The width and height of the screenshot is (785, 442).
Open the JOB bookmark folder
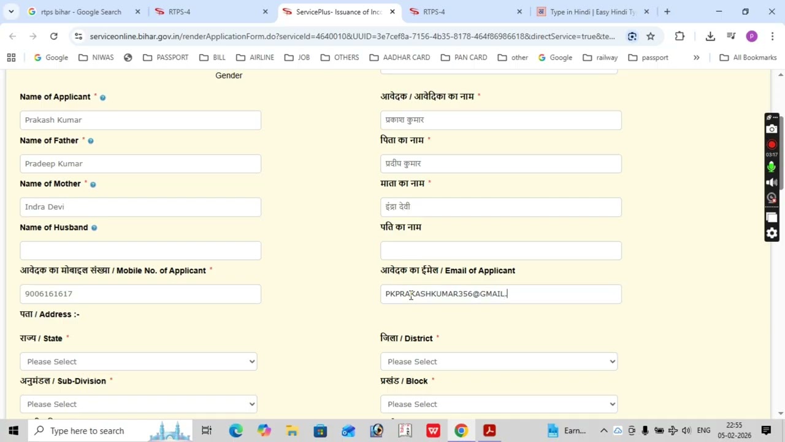click(x=297, y=57)
